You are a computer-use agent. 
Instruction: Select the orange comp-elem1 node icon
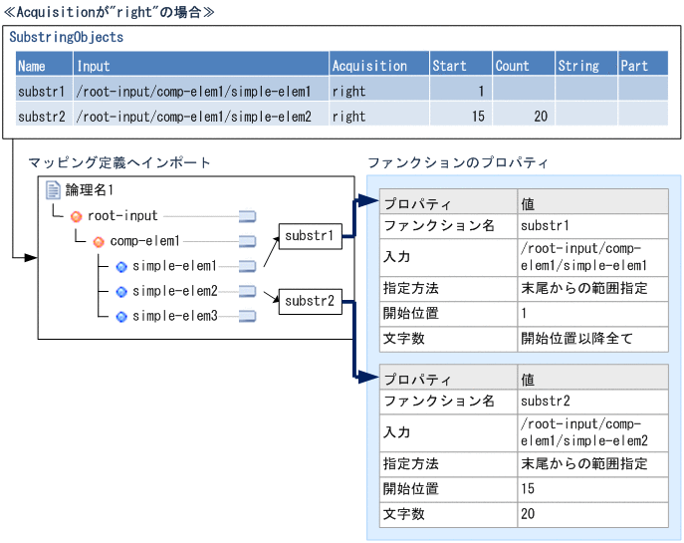(99, 241)
